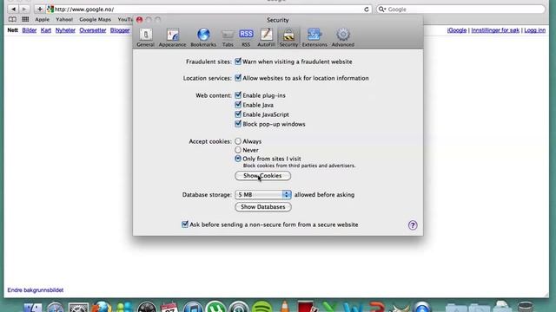Open the Database storage 5 MB dropdown
This screenshot has height=312, width=556.
point(262,194)
